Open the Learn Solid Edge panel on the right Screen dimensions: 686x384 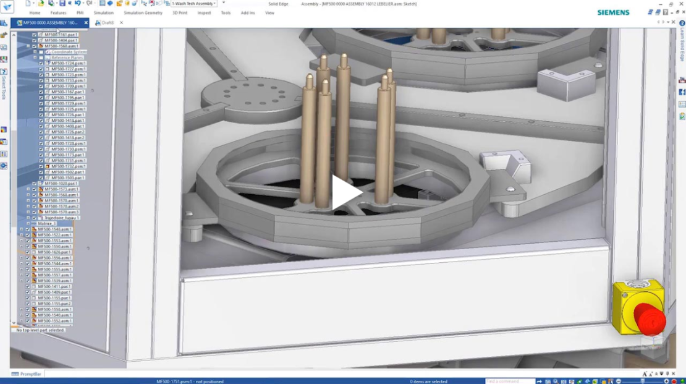pyautogui.click(x=682, y=52)
